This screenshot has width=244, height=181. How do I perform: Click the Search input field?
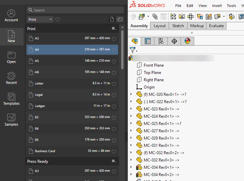point(73,10)
